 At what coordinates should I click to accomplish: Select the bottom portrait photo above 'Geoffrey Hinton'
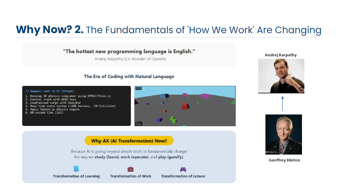coord(283,134)
